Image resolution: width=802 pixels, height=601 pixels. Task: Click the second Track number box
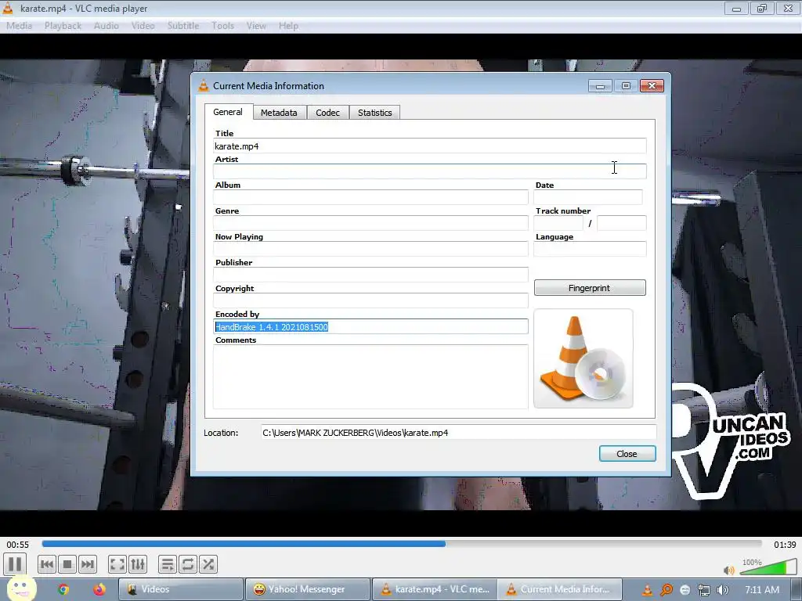coord(621,223)
